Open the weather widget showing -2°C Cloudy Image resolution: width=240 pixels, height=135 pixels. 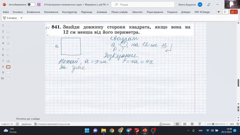(x=10, y=130)
